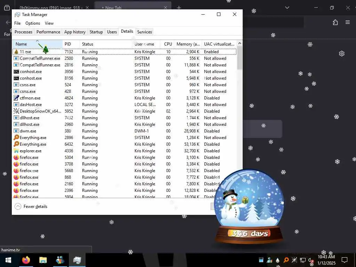Click the Firefox back arrow
This screenshot has width=356, height=267.
pos(8,22)
